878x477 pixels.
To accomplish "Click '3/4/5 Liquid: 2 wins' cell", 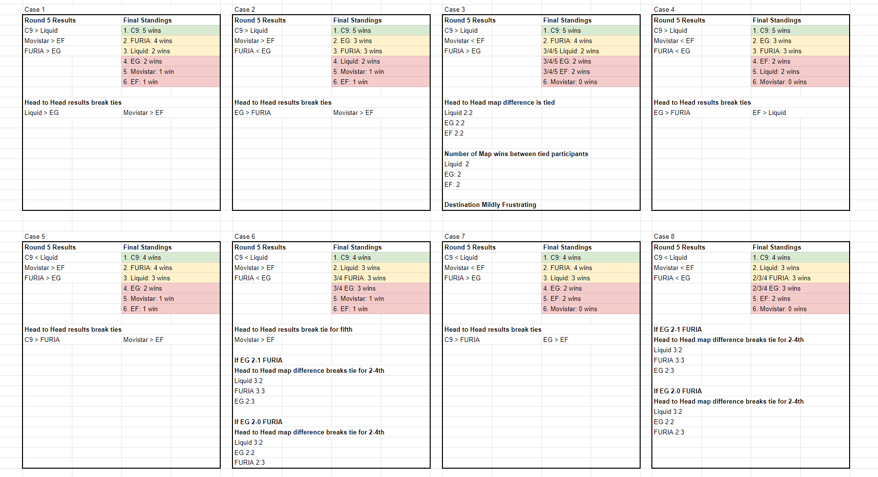I will pyautogui.click(x=590, y=51).
